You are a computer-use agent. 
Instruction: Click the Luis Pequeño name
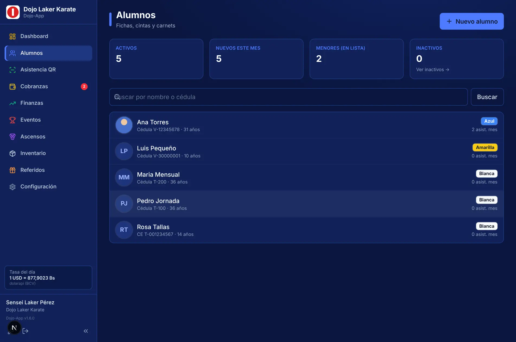[x=156, y=148]
